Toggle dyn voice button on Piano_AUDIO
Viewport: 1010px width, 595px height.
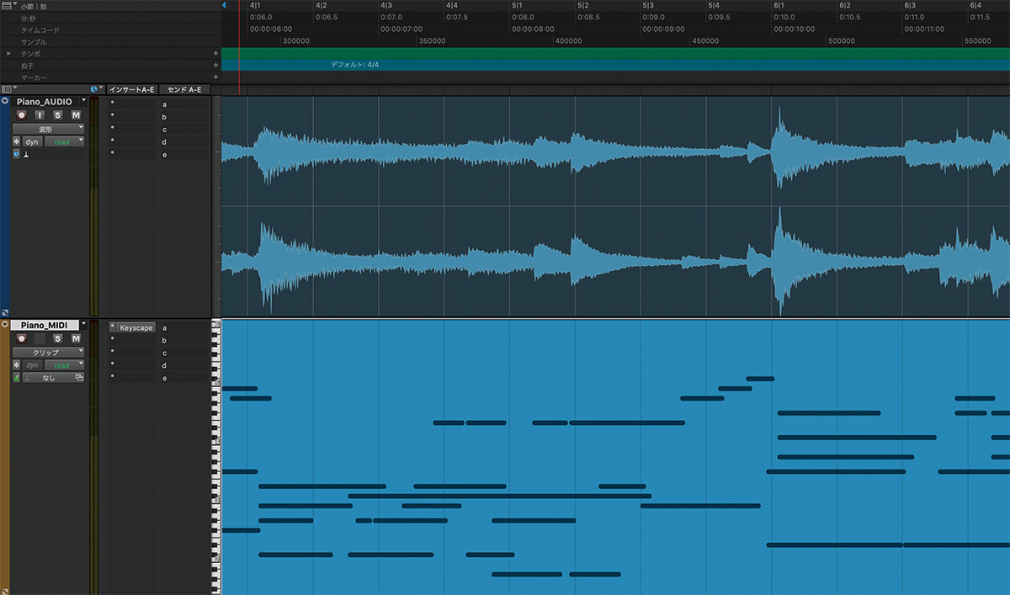33,142
